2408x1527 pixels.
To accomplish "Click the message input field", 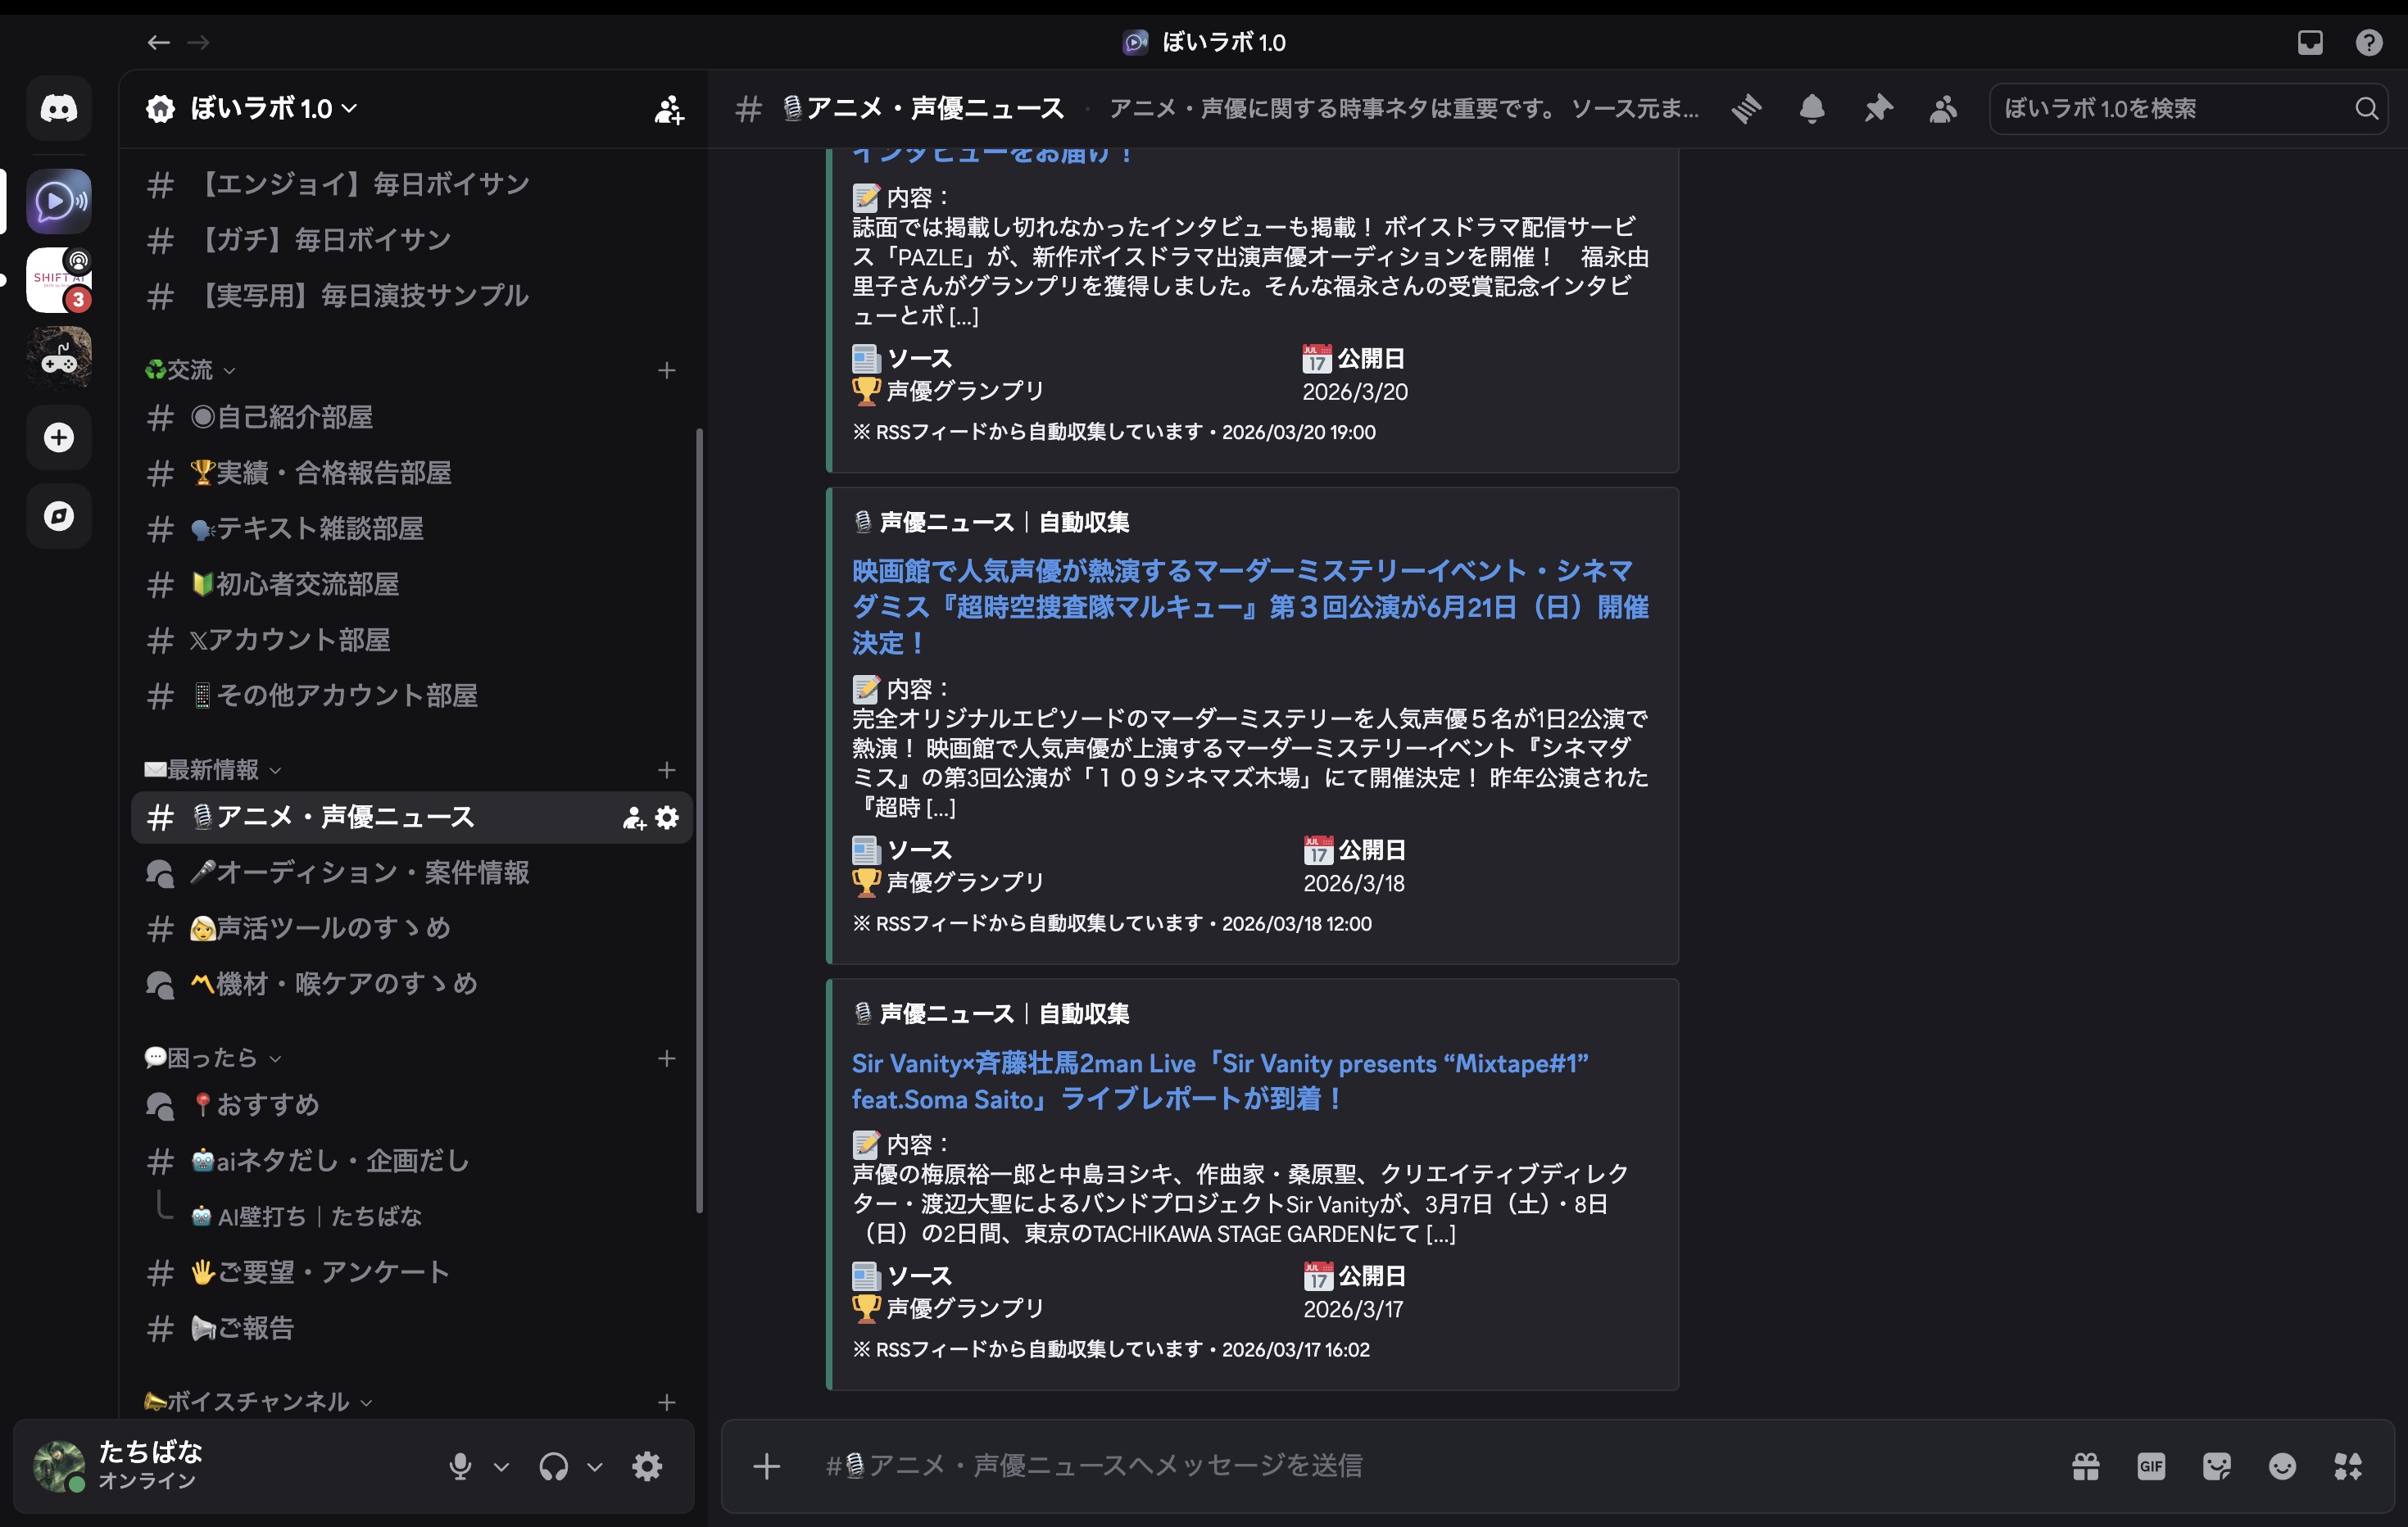I will (1300, 1466).
